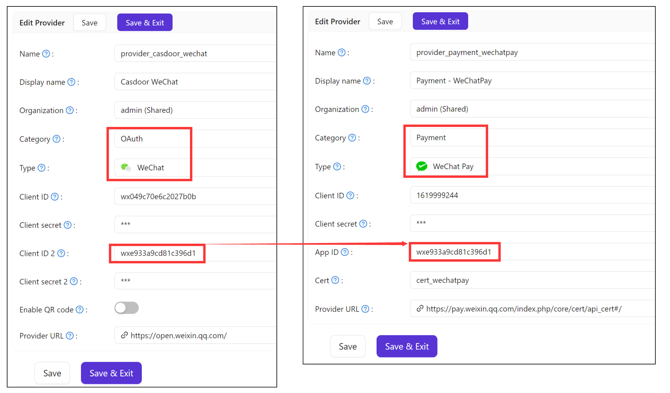Click the Save button atop the right panel

(x=385, y=21)
